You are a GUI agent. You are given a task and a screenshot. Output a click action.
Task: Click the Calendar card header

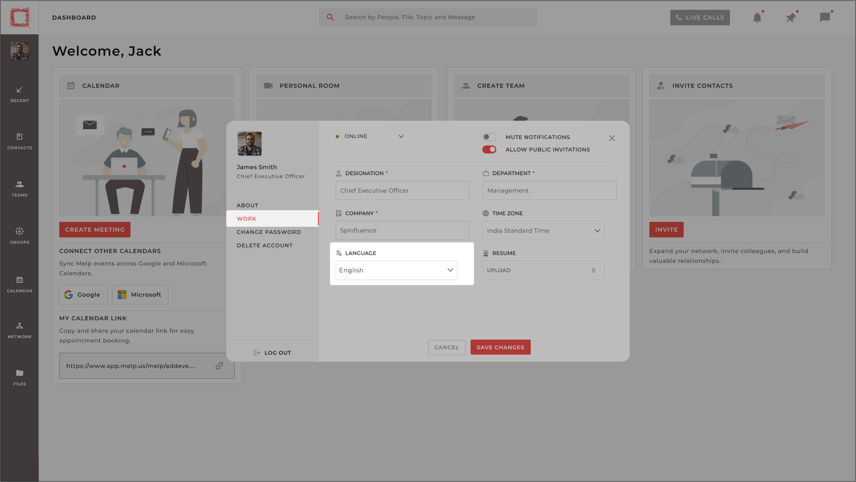[147, 86]
